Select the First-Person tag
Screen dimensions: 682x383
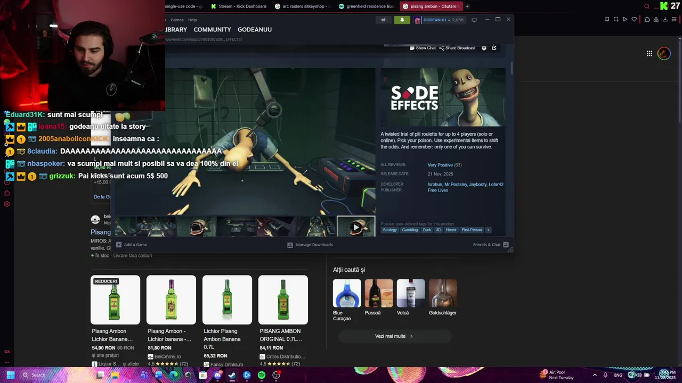[472, 230]
